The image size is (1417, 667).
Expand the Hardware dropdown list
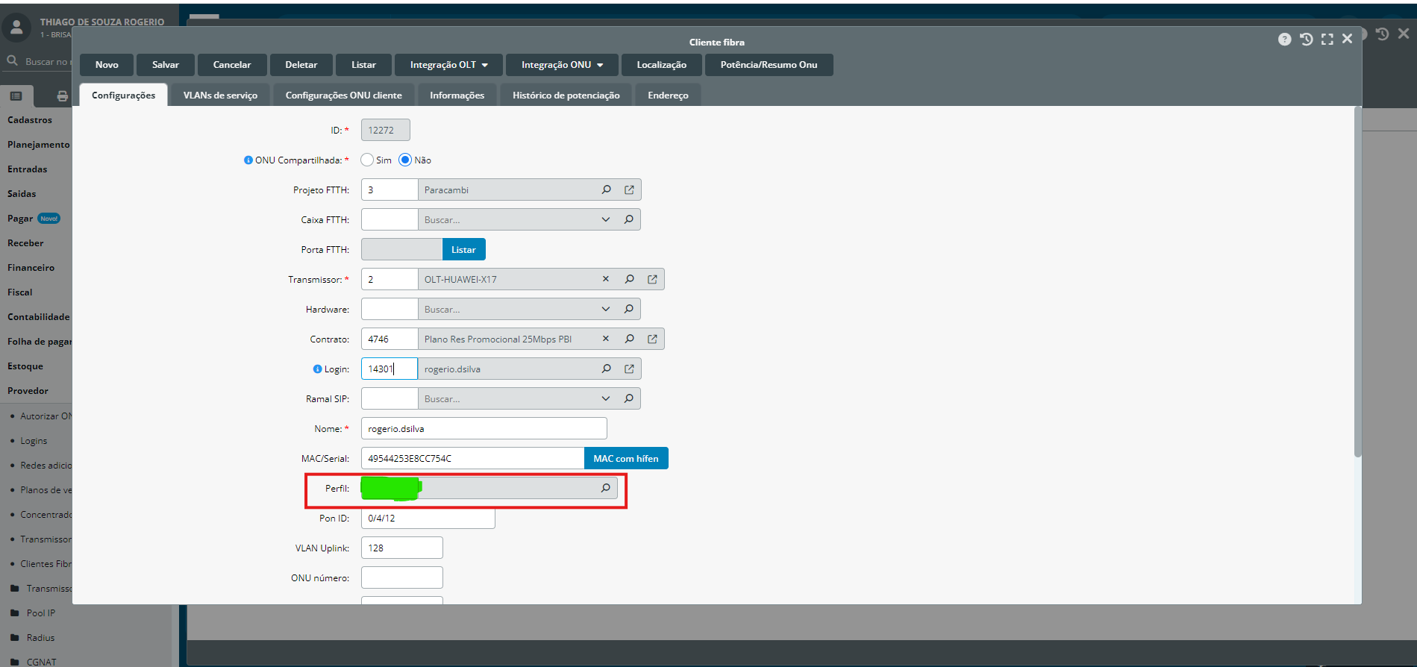pyautogui.click(x=606, y=309)
